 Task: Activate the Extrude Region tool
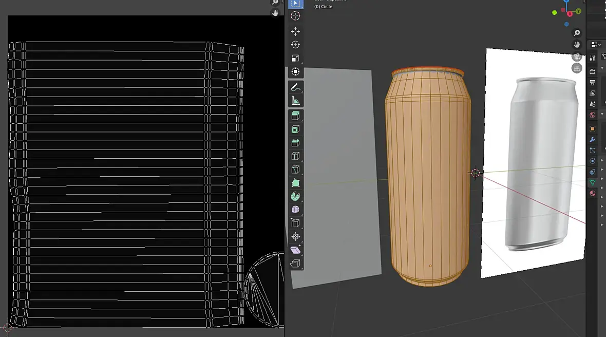pyautogui.click(x=295, y=116)
